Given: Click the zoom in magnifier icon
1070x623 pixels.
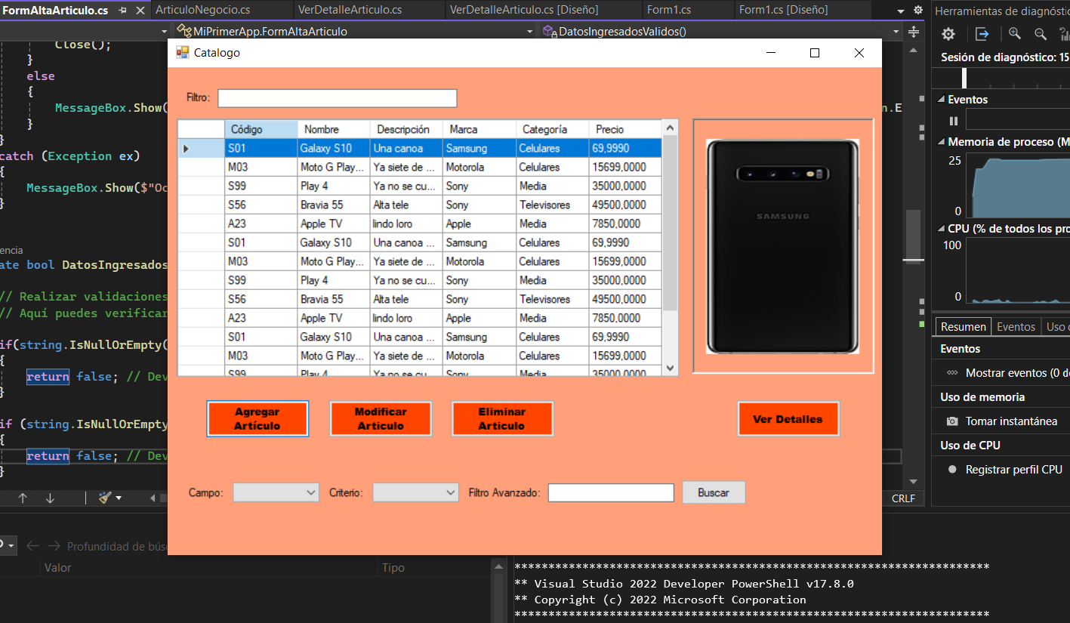Looking at the screenshot, I should (1014, 34).
